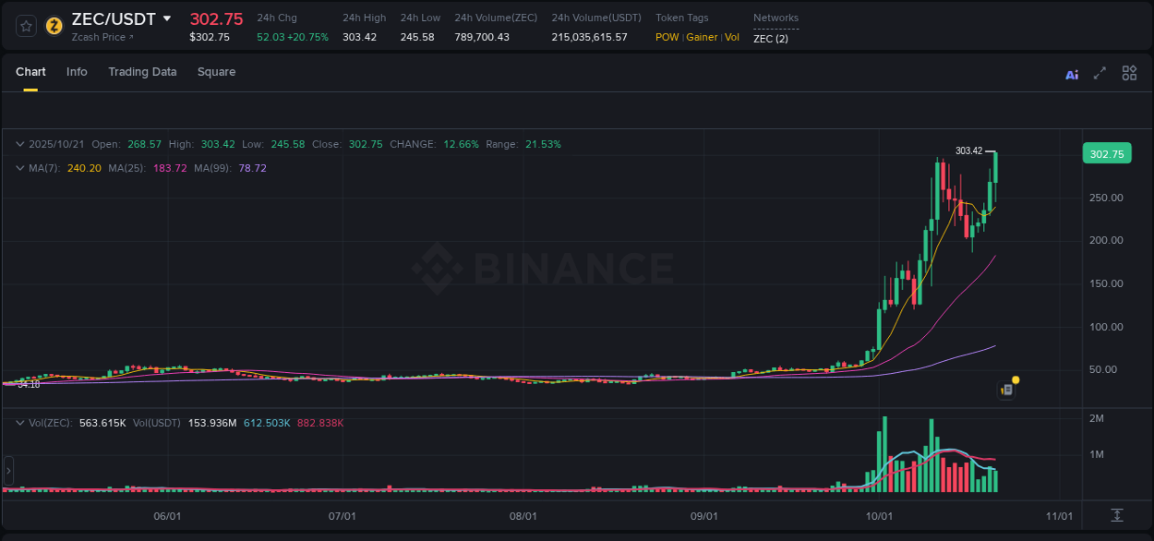Open the Binance AI assistant

coord(1072,74)
